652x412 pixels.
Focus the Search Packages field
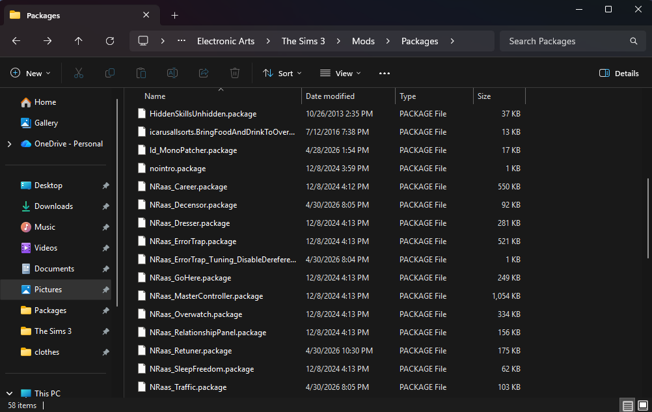(x=573, y=41)
